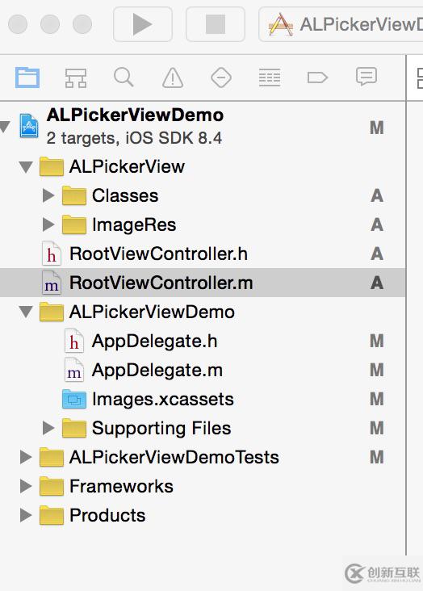This screenshot has height=591, width=423.
Task: Open the Issue navigator warning triangle icon
Action: click(173, 78)
